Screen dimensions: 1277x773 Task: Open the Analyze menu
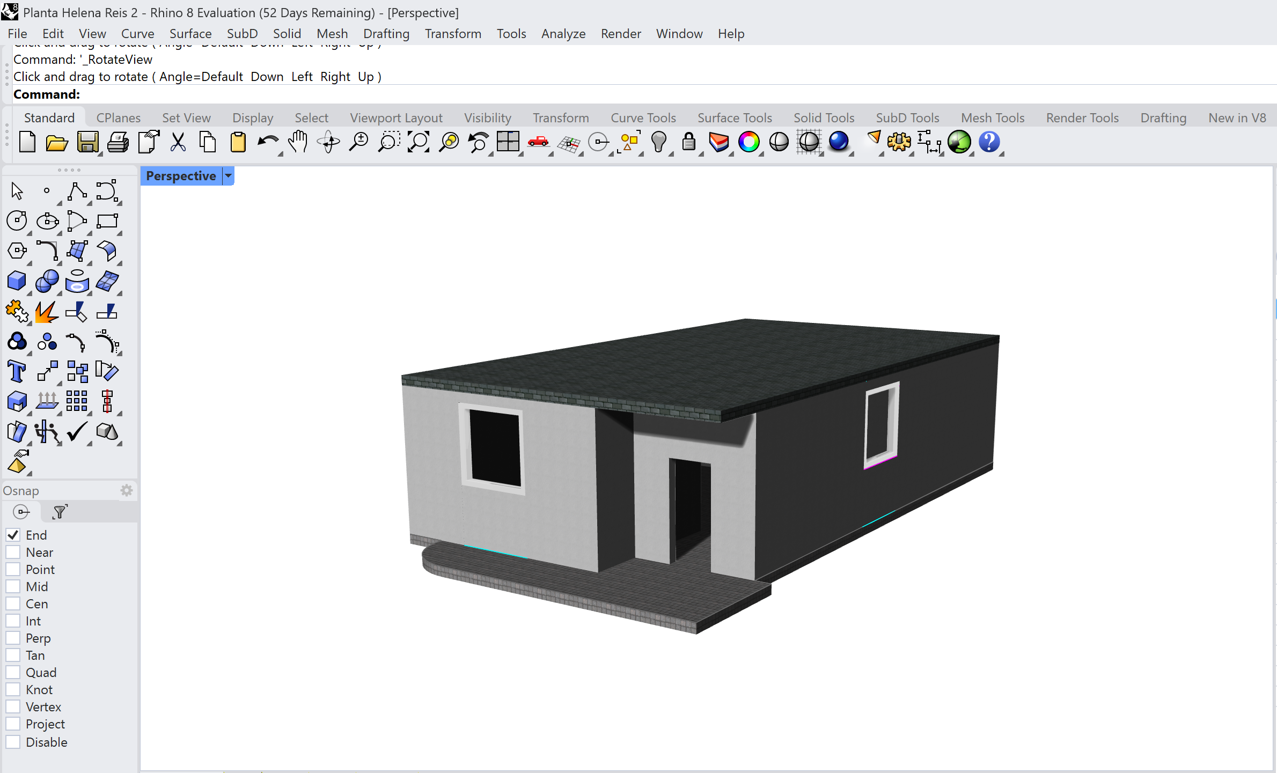click(563, 33)
